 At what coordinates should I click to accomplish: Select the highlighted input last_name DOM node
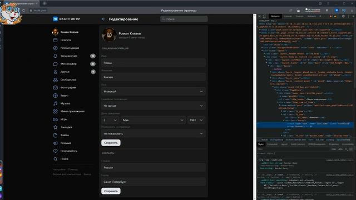point(305,125)
